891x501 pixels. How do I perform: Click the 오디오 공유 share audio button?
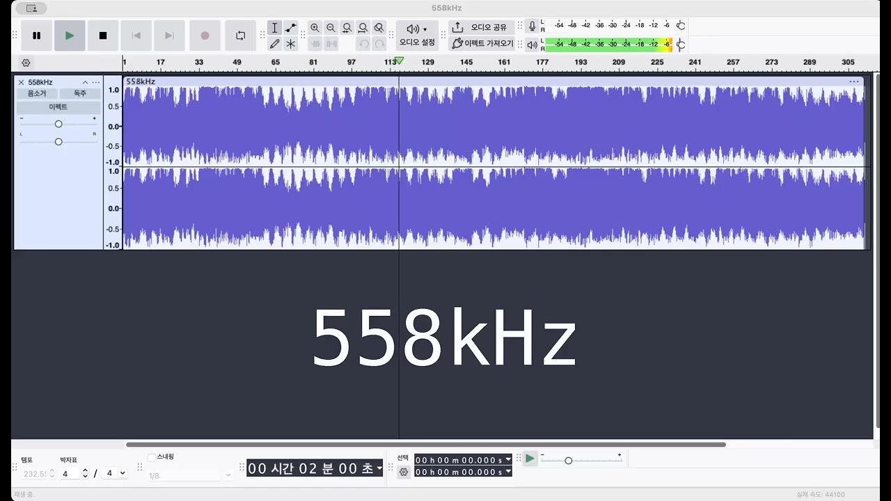482,28
